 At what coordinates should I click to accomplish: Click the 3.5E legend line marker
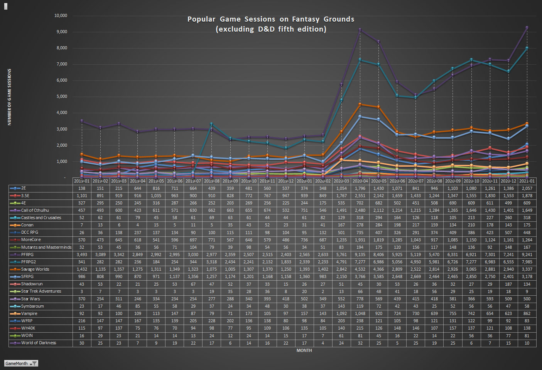coord(15,196)
